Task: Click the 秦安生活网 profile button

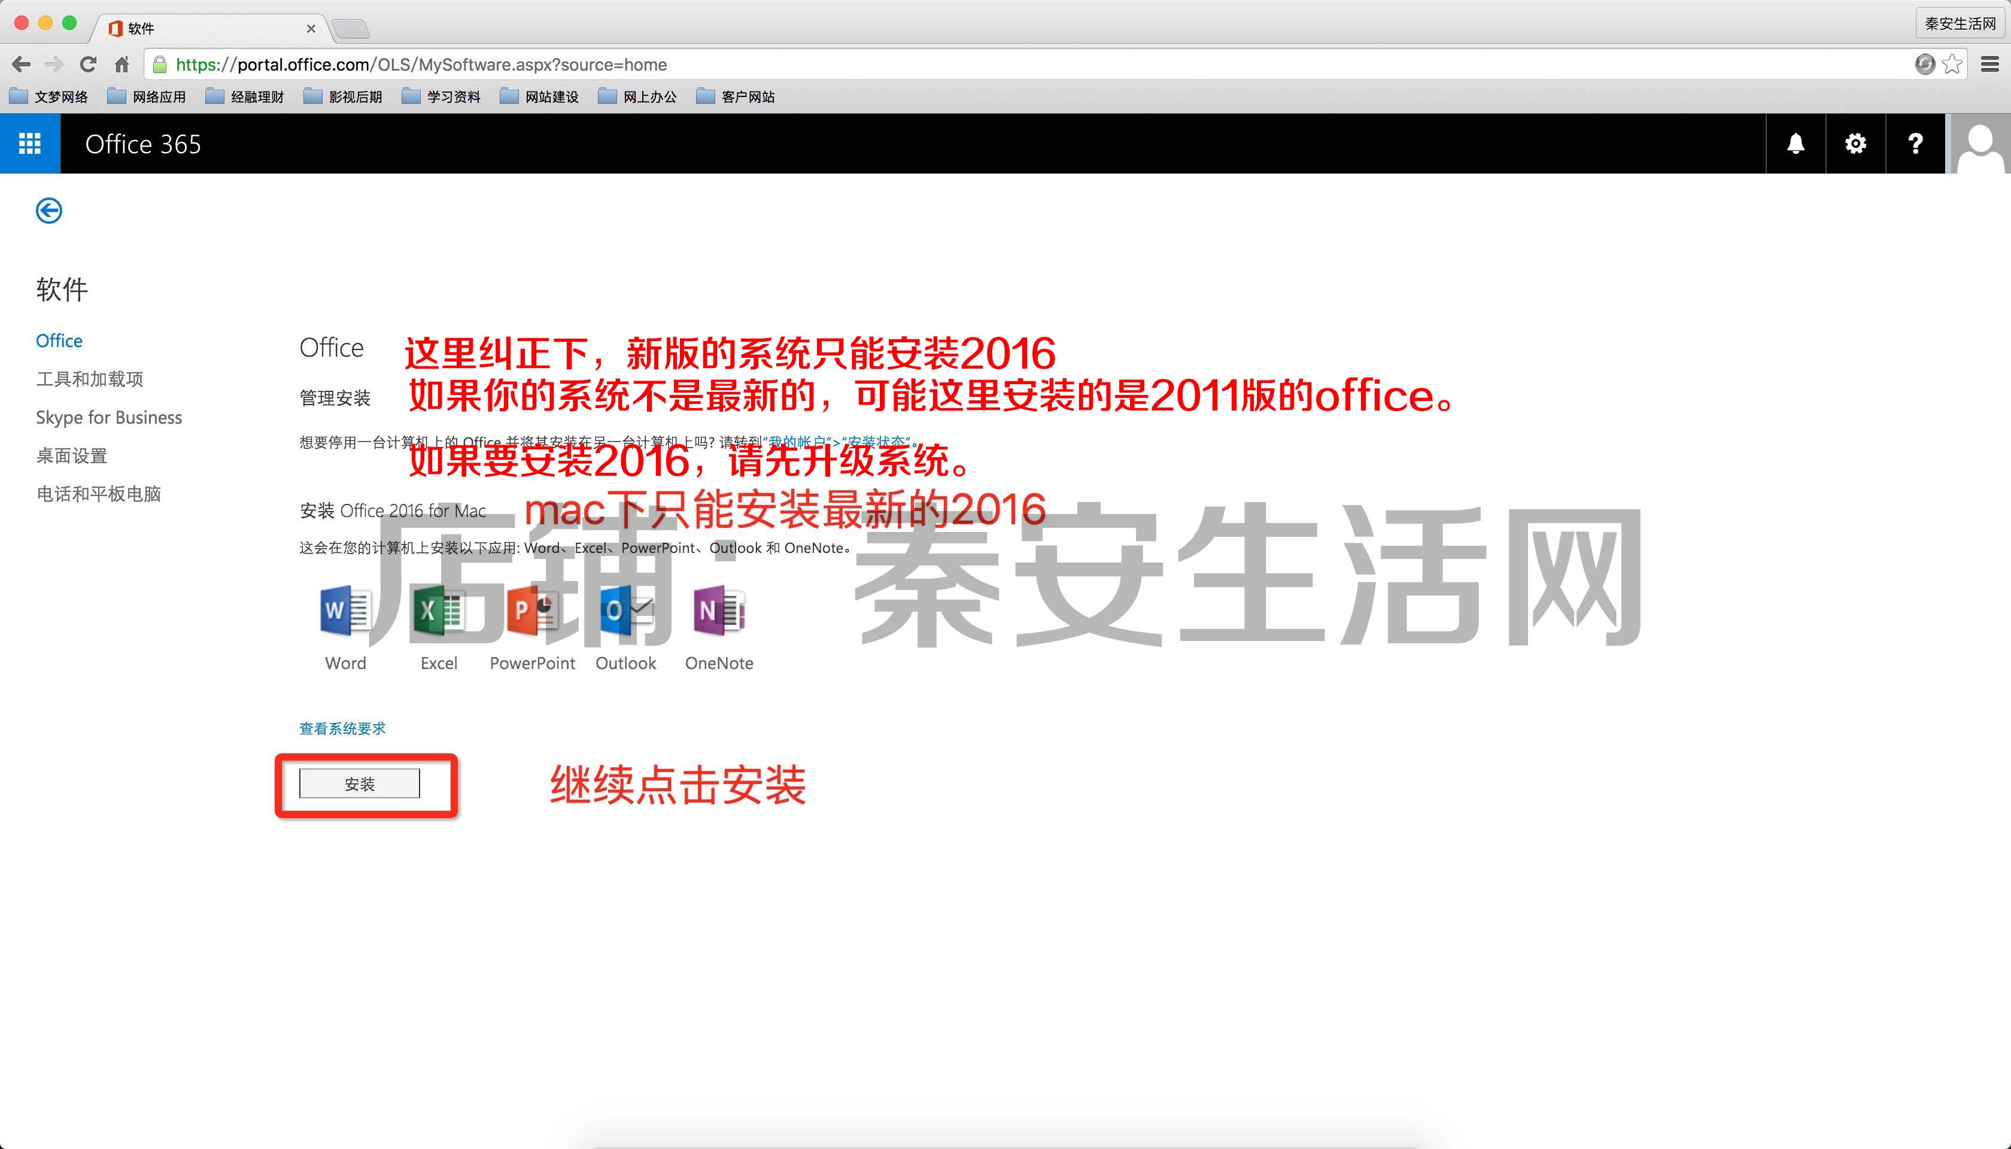Action: (x=1961, y=24)
